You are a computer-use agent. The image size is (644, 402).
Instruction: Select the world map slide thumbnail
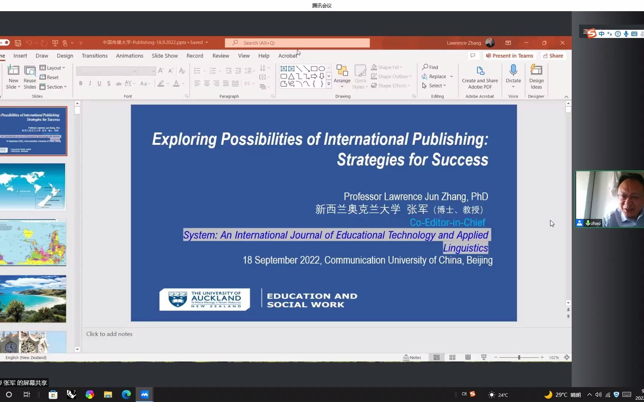pos(33,187)
